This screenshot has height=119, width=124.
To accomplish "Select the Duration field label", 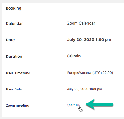I will tap(14, 57).
